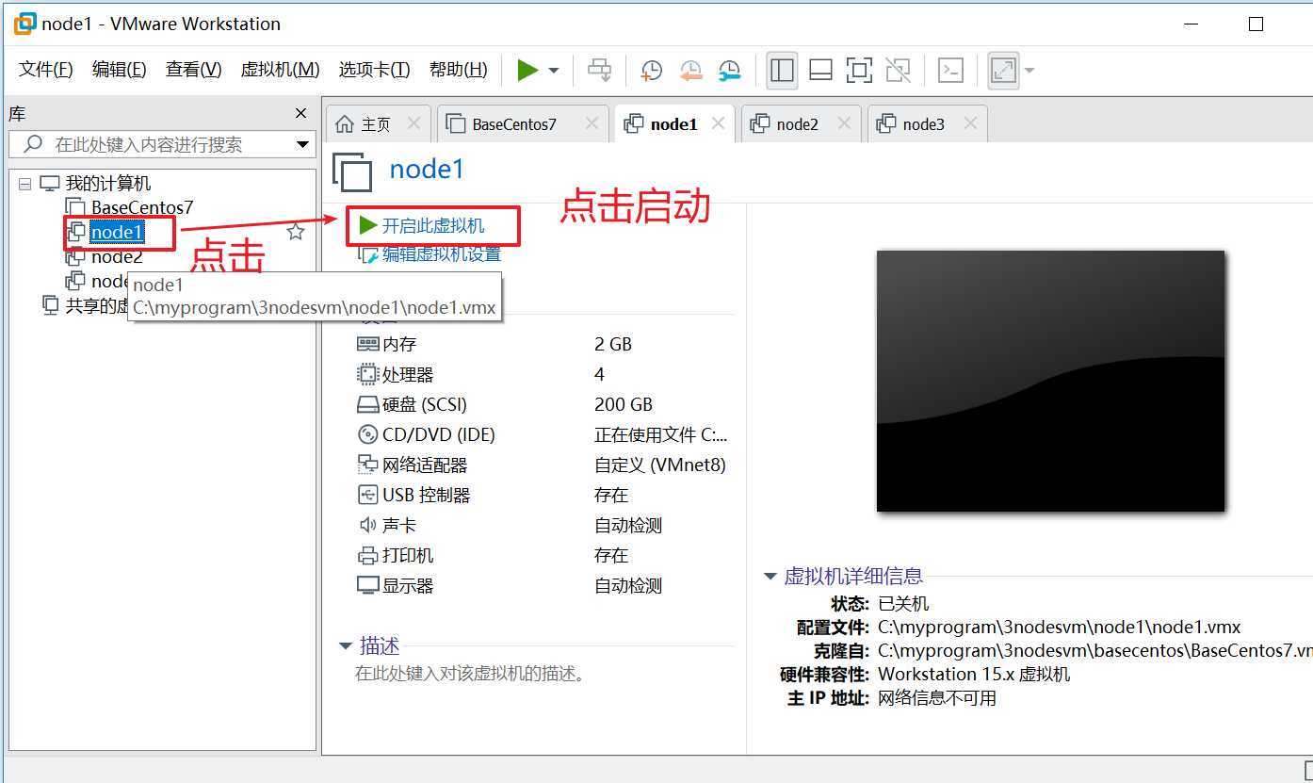Click the CD/DVD (IDE) drive icon
This screenshot has width=1313, height=783.
coord(367,434)
